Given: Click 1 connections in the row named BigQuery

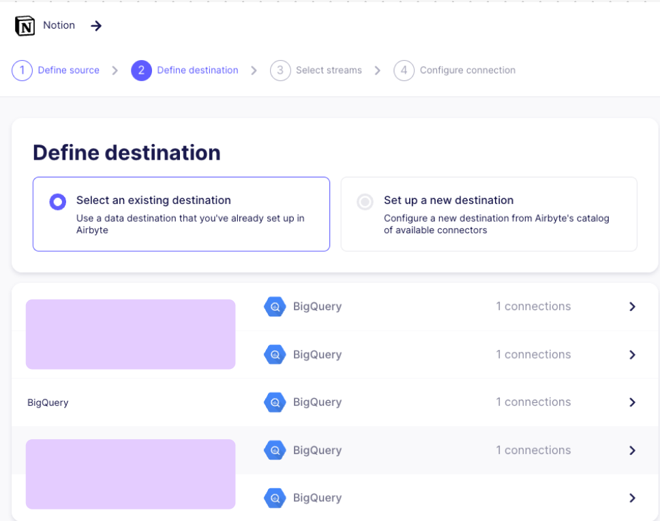Looking at the screenshot, I should pyautogui.click(x=533, y=402).
